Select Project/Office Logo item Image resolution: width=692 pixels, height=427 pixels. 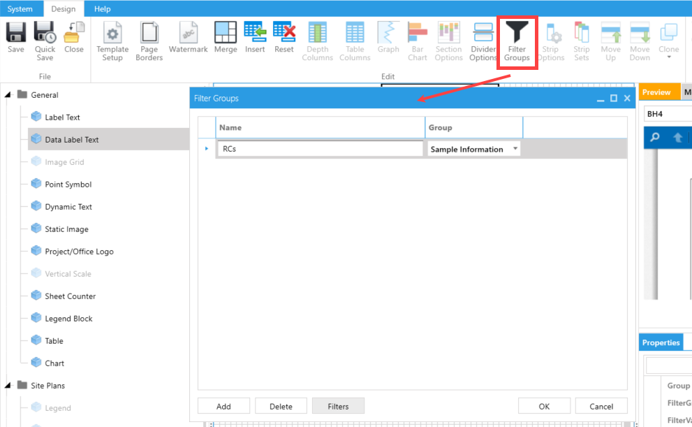click(79, 252)
